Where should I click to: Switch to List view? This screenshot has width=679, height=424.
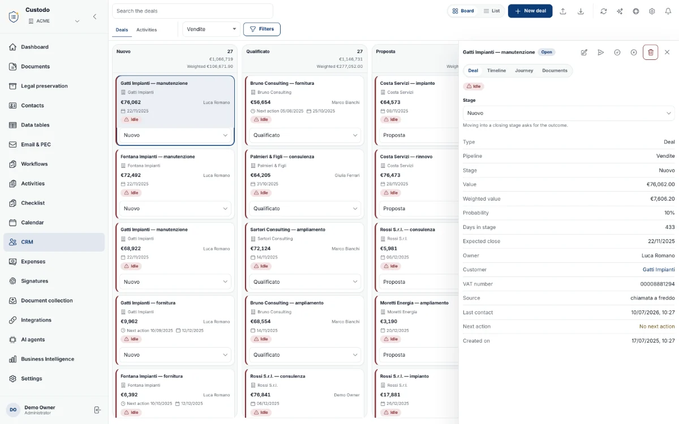click(491, 11)
